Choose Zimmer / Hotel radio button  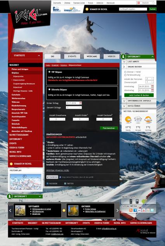pos(125,72)
